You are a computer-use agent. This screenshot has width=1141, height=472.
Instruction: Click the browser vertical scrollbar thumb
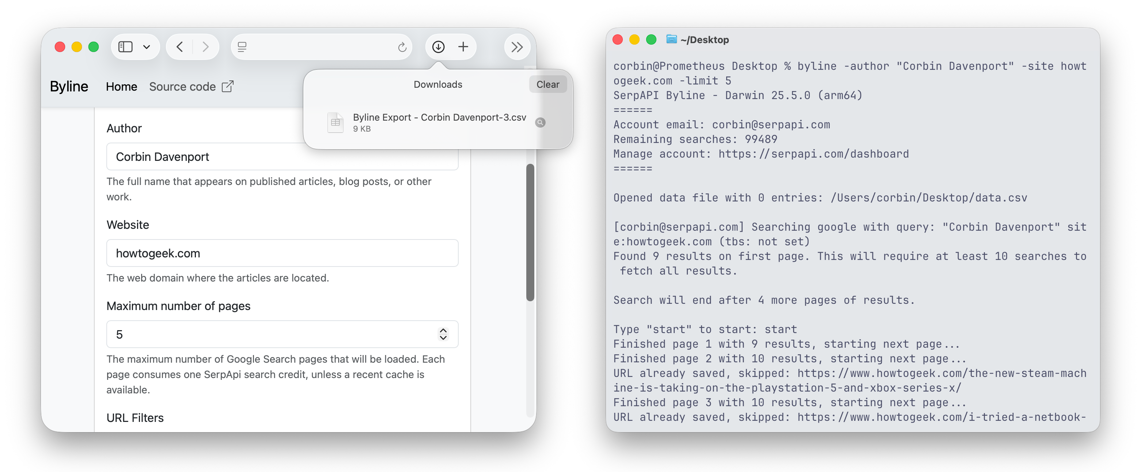[530, 233]
